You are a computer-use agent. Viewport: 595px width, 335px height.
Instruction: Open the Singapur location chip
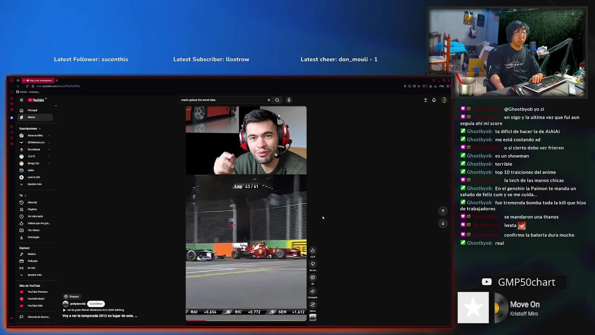[72, 296]
